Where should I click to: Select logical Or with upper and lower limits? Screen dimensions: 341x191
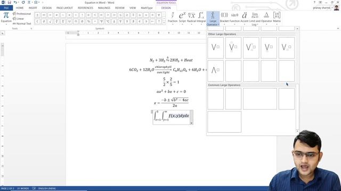[x=233, y=48]
